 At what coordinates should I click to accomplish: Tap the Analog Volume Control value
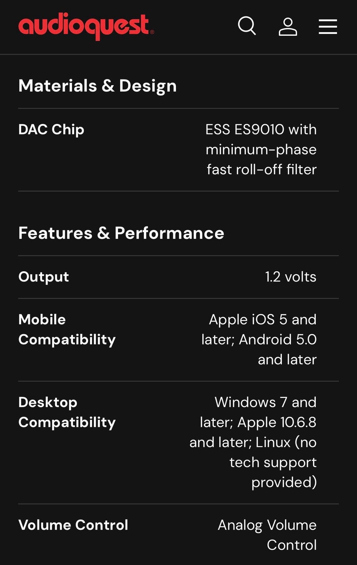tap(267, 535)
